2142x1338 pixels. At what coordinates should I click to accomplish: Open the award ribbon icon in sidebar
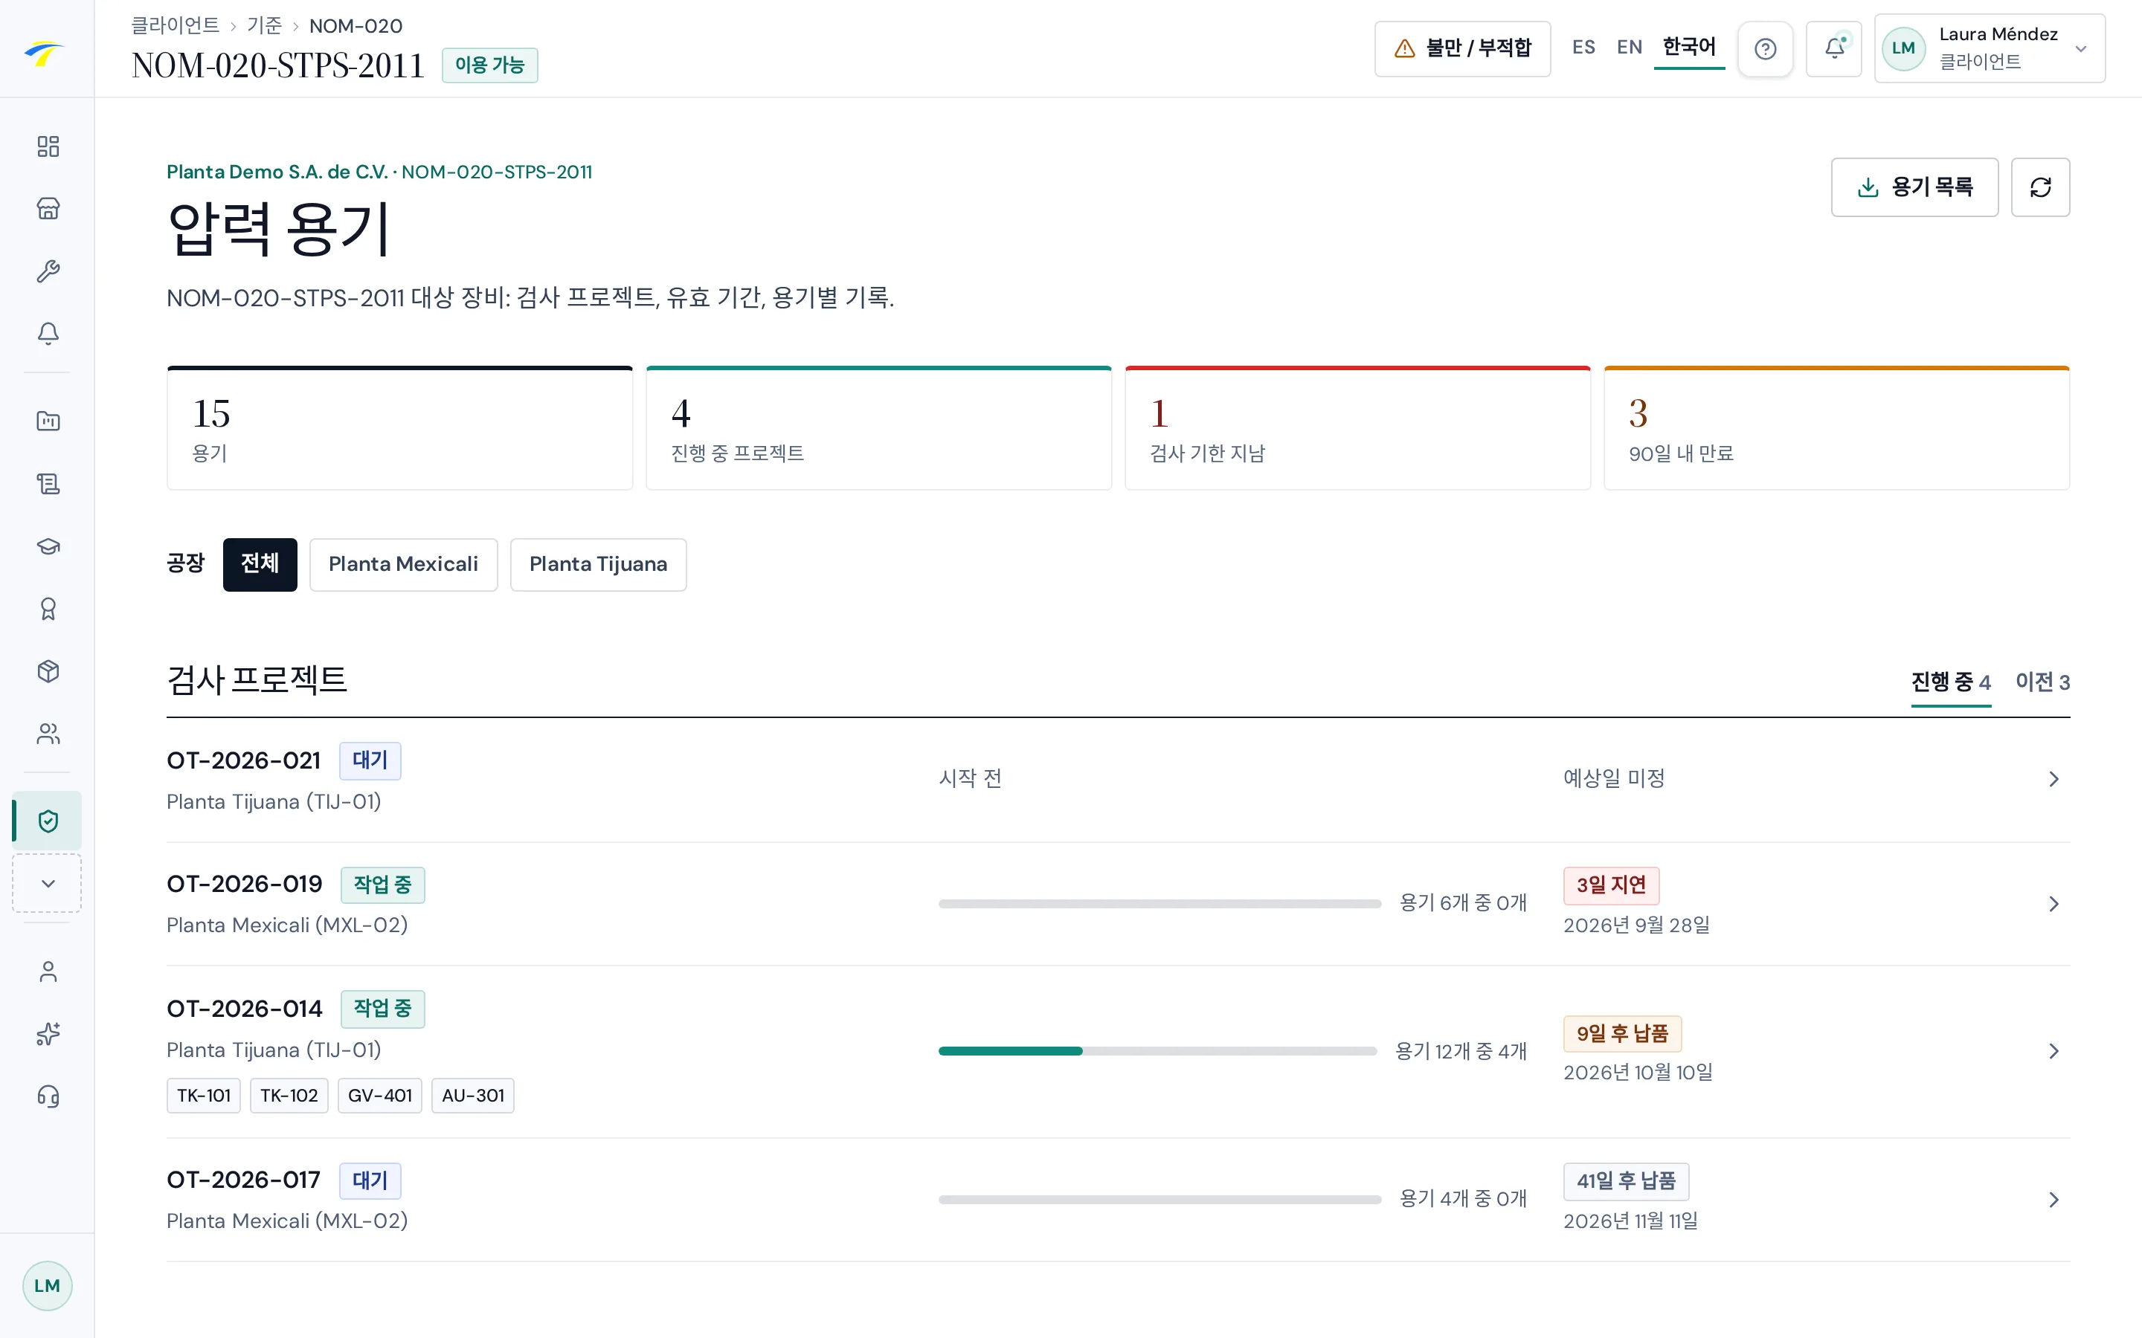(x=48, y=609)
